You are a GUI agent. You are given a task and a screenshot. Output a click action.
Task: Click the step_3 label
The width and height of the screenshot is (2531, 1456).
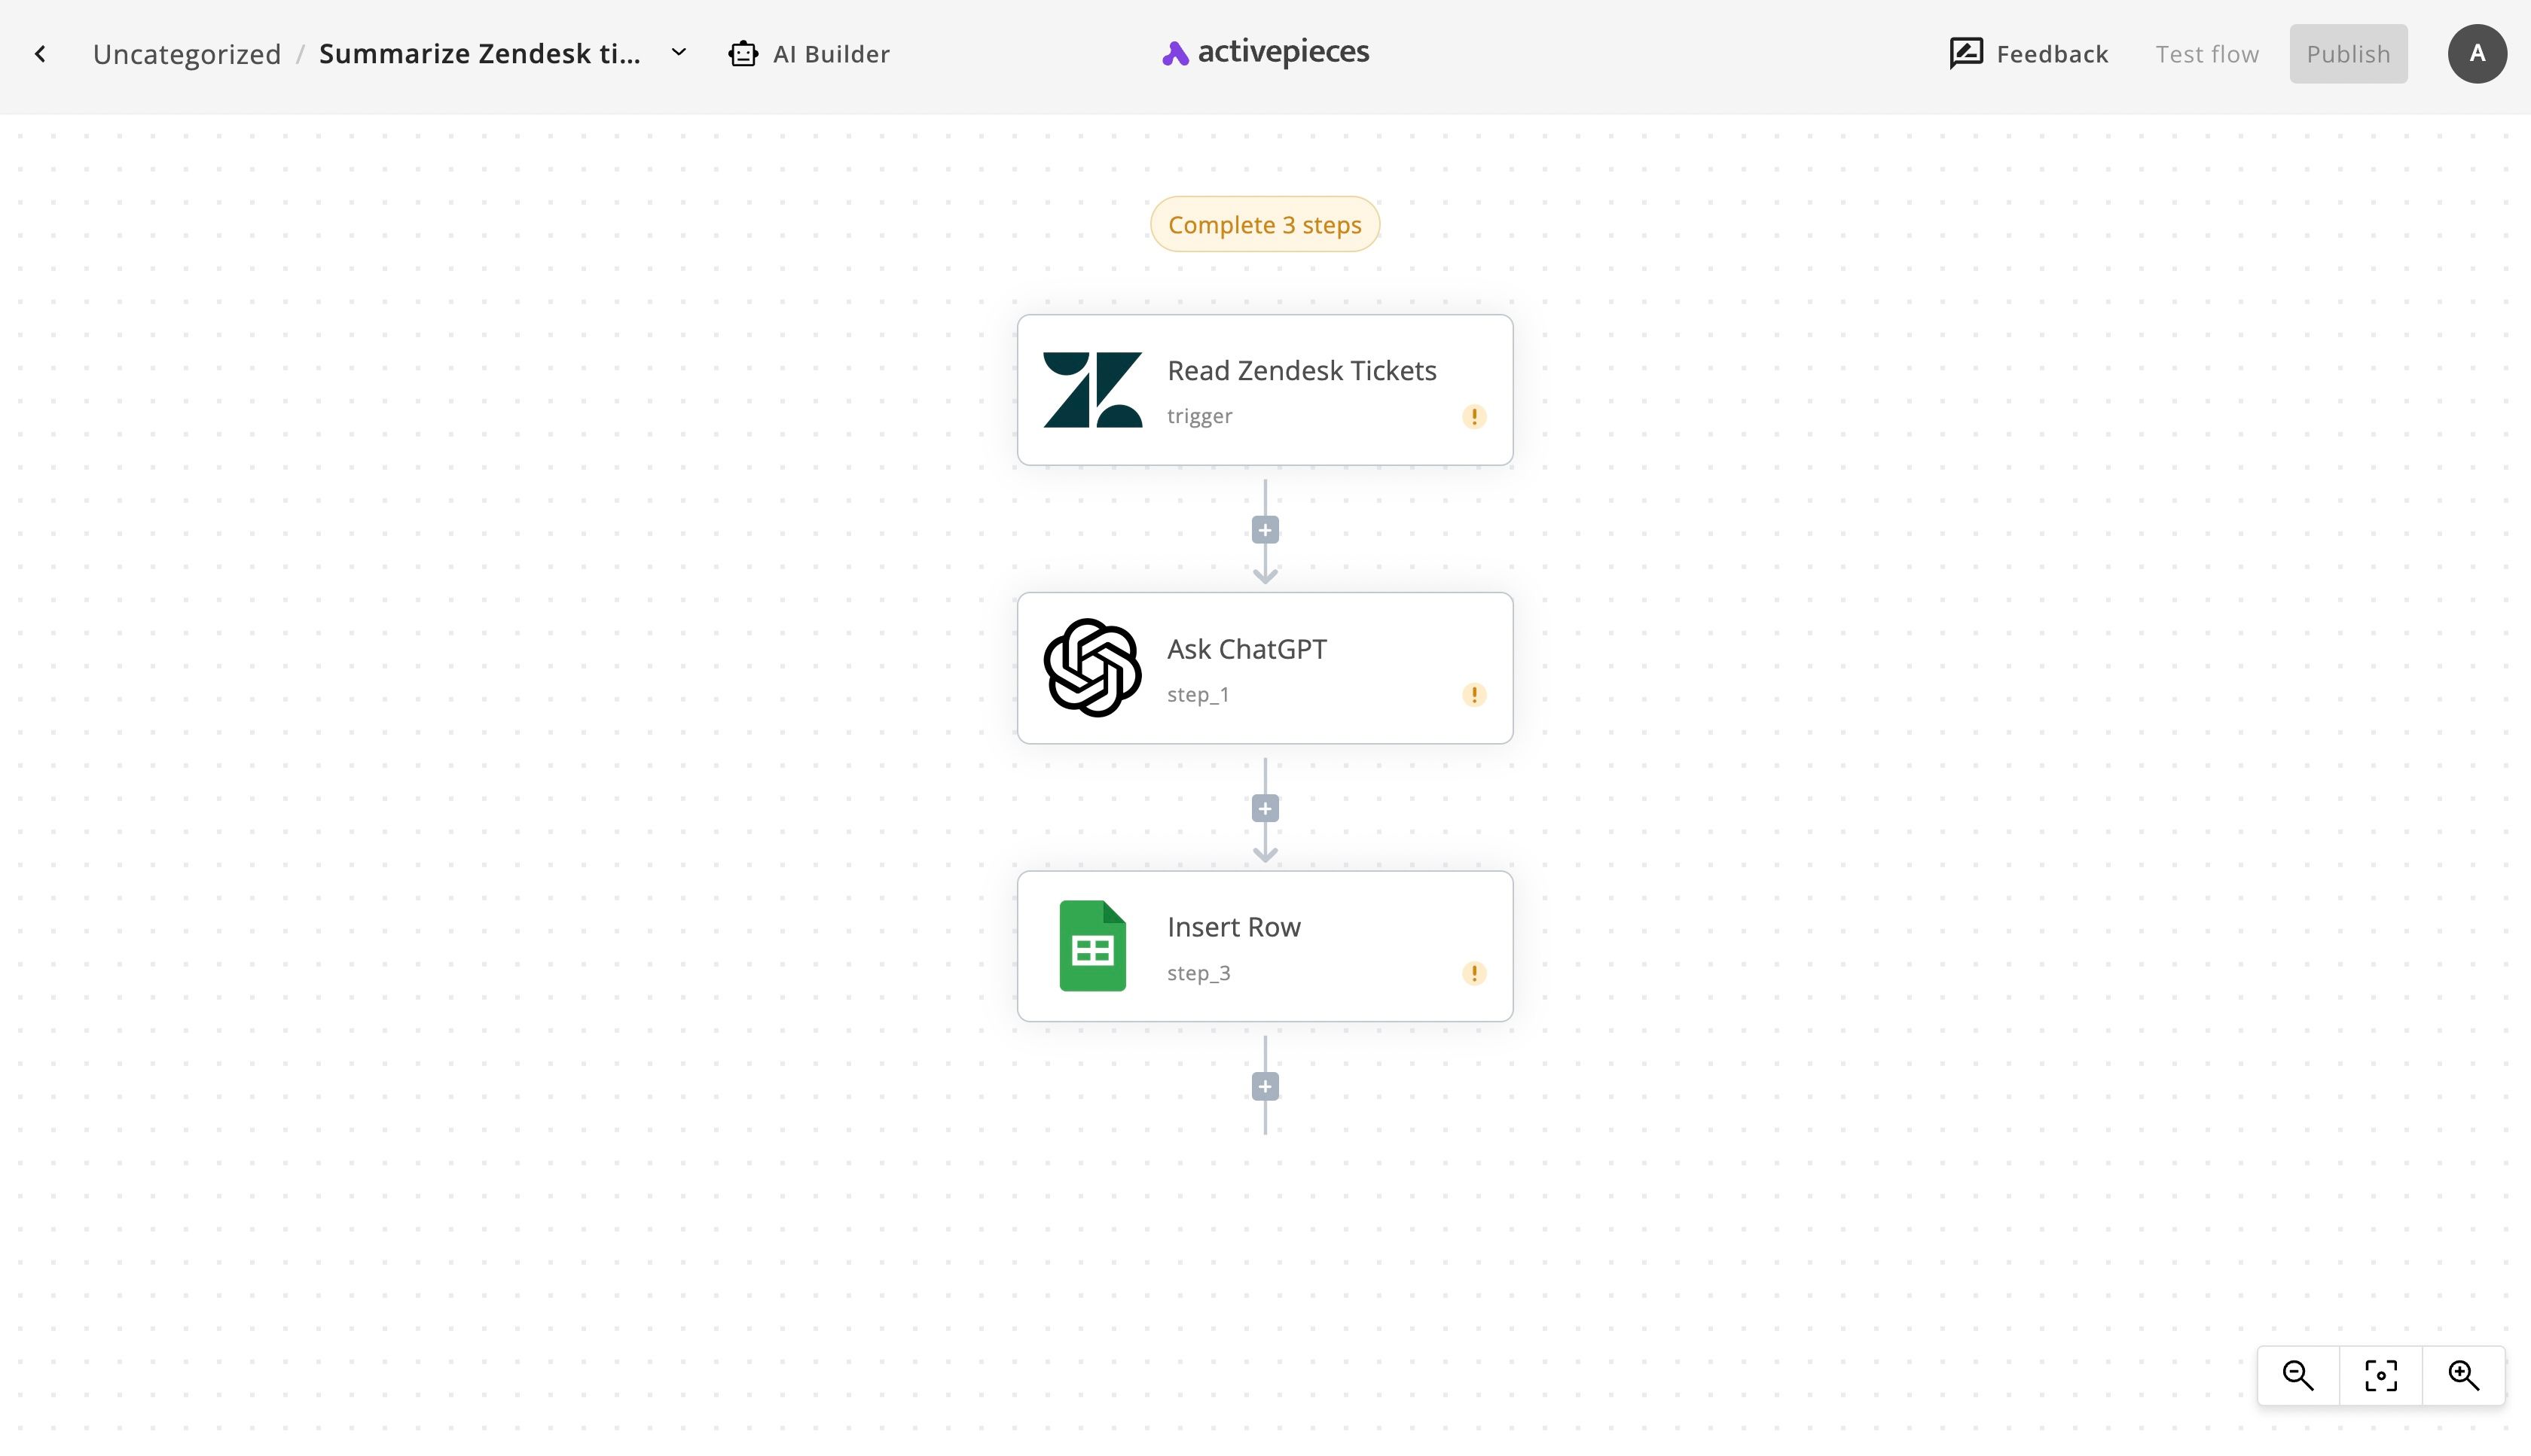click(1198, 972)
